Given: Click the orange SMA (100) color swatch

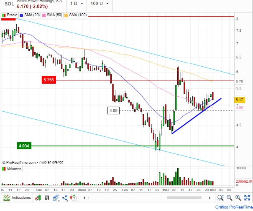Looking at the screenshot, I should pos(66,15).
